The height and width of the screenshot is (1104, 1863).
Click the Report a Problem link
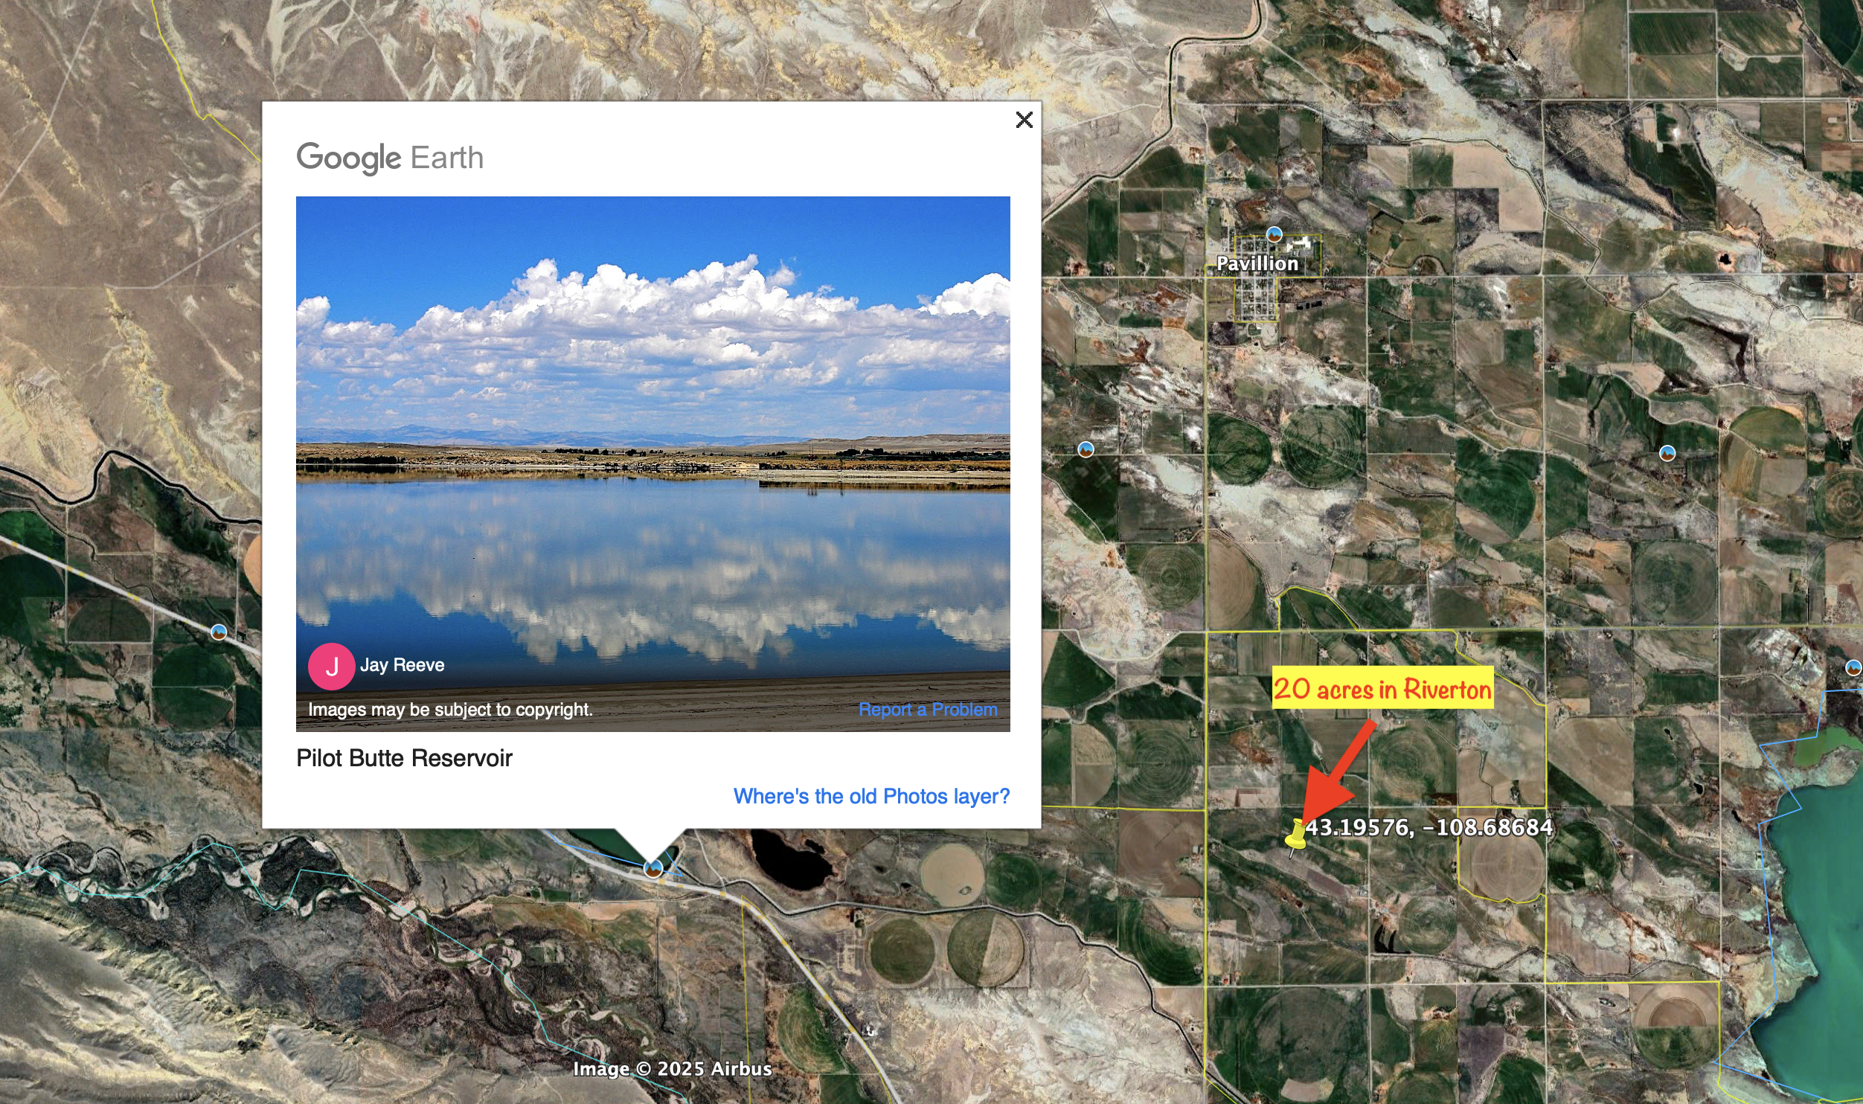(928, 709)
